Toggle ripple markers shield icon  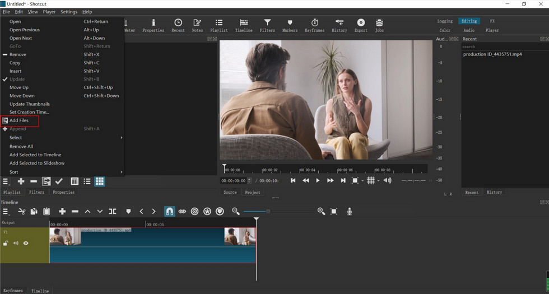(x=220, y=212)
